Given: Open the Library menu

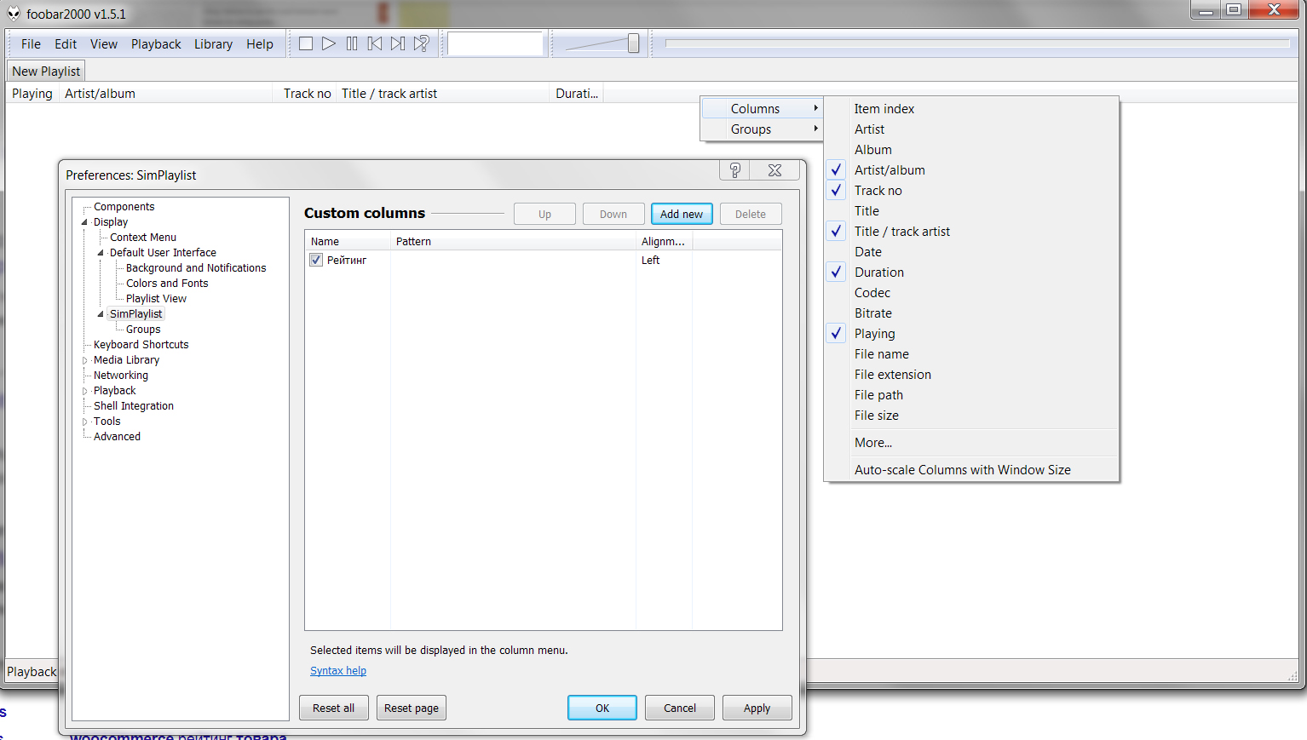Looking at the screenshot, I should pyautogui.click(x=213, y=44).
